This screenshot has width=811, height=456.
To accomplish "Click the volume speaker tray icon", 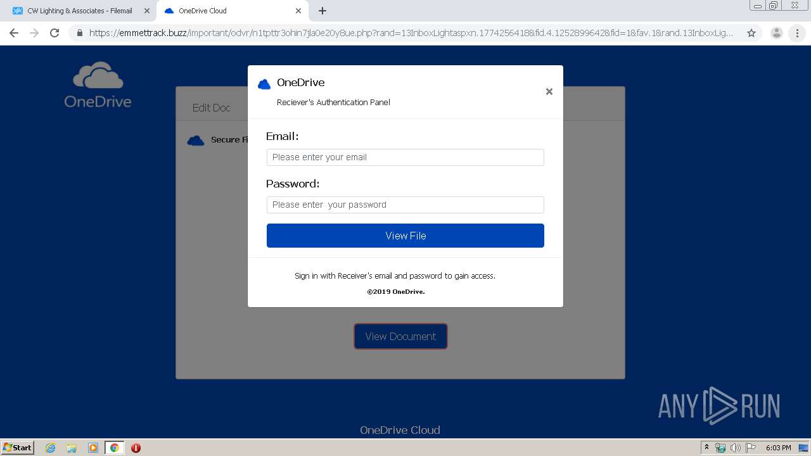I will pos(735,448).
